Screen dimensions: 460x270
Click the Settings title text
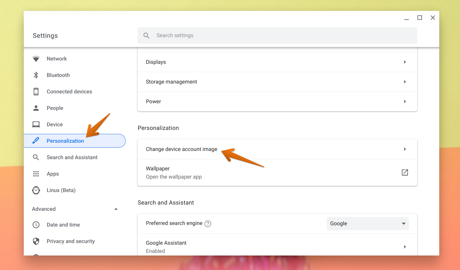(45, 36)
